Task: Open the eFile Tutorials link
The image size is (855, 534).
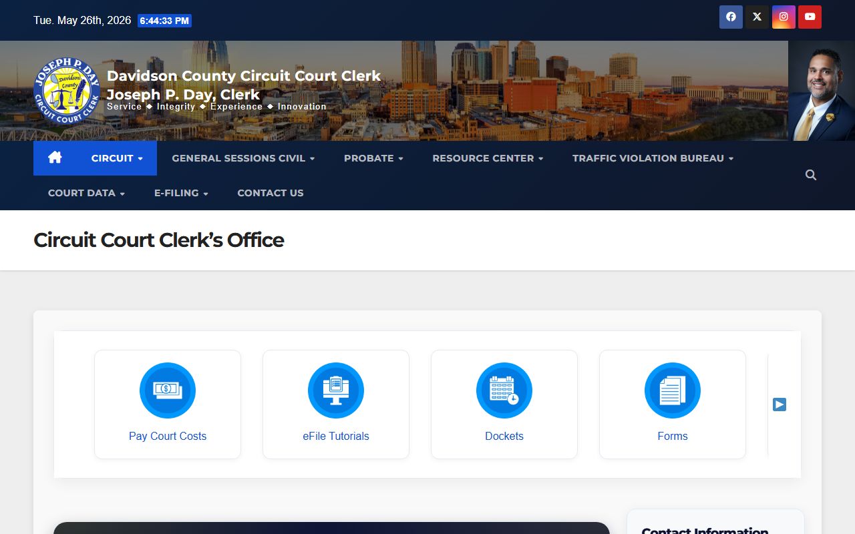Action: [x=336, y=436]
